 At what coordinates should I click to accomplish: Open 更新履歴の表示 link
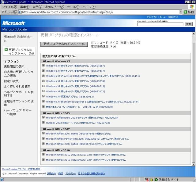pyautogui.click(x=14, y=66)
